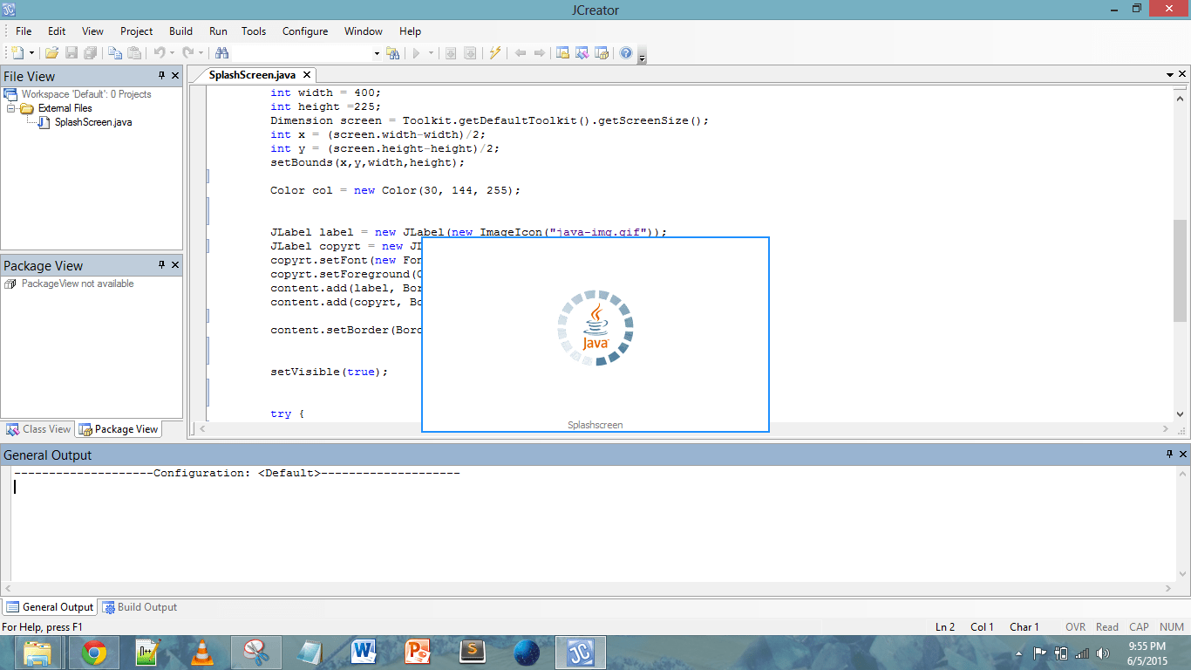Select the General Output tab
Image resolution: width=1191 pixels, height=670 pixels.
pyautogui.click(x=50, y=607)
